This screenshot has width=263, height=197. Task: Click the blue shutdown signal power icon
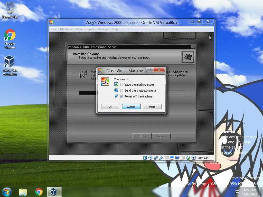(x=116, y=90)
